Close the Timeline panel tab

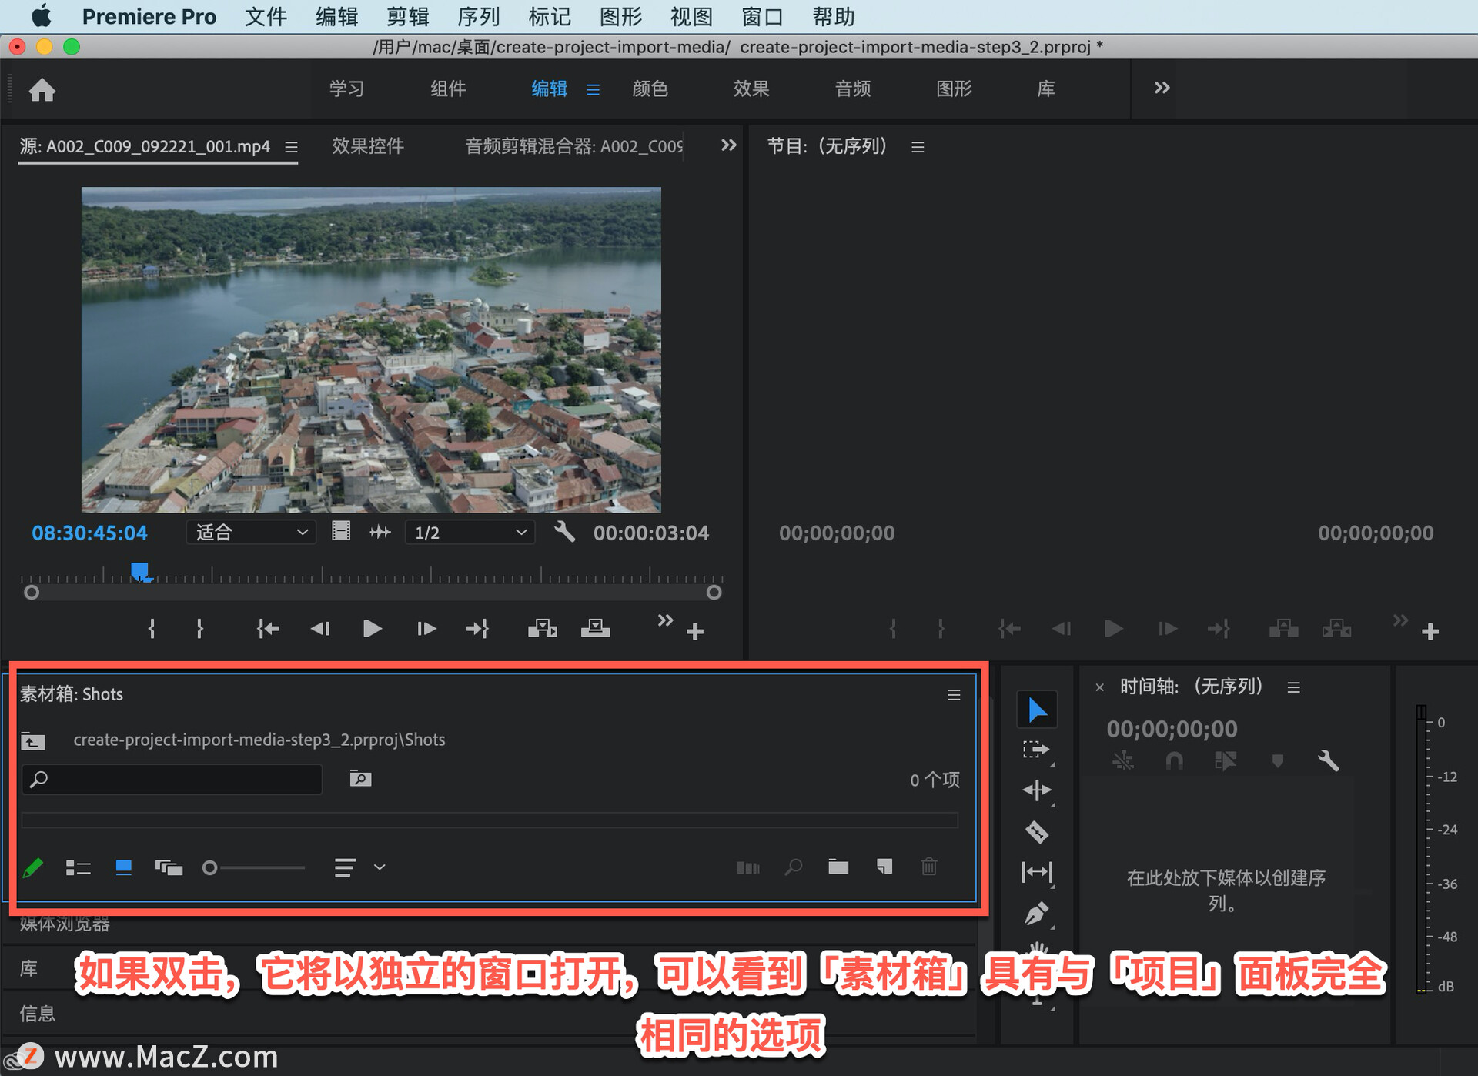click(x=1099, y=687)
